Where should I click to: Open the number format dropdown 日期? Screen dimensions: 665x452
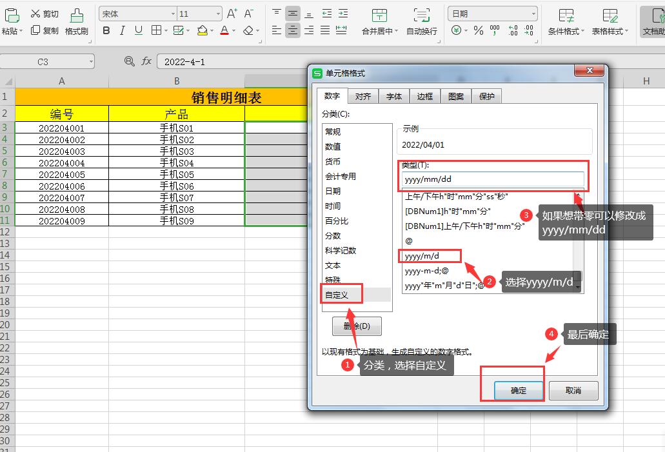click(533, 14)
